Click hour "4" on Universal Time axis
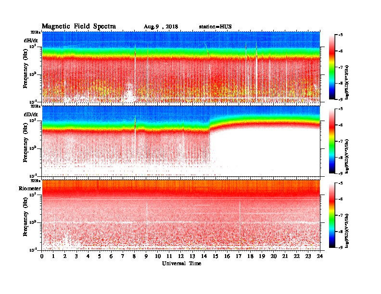Viewport: 381px width, 294px height. [x=88, y=256]
